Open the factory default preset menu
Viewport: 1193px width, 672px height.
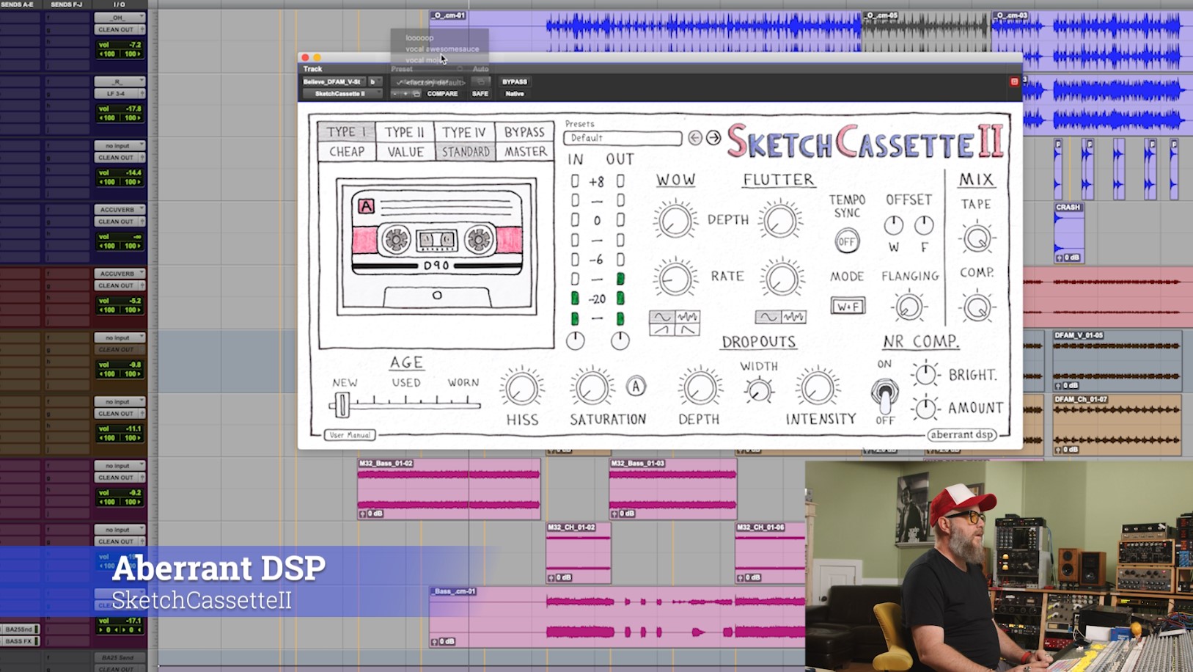click(x=430, y=82)
